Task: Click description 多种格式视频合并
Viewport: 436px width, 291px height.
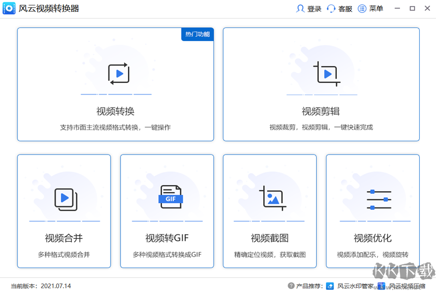Action: [x=64, y=254]
